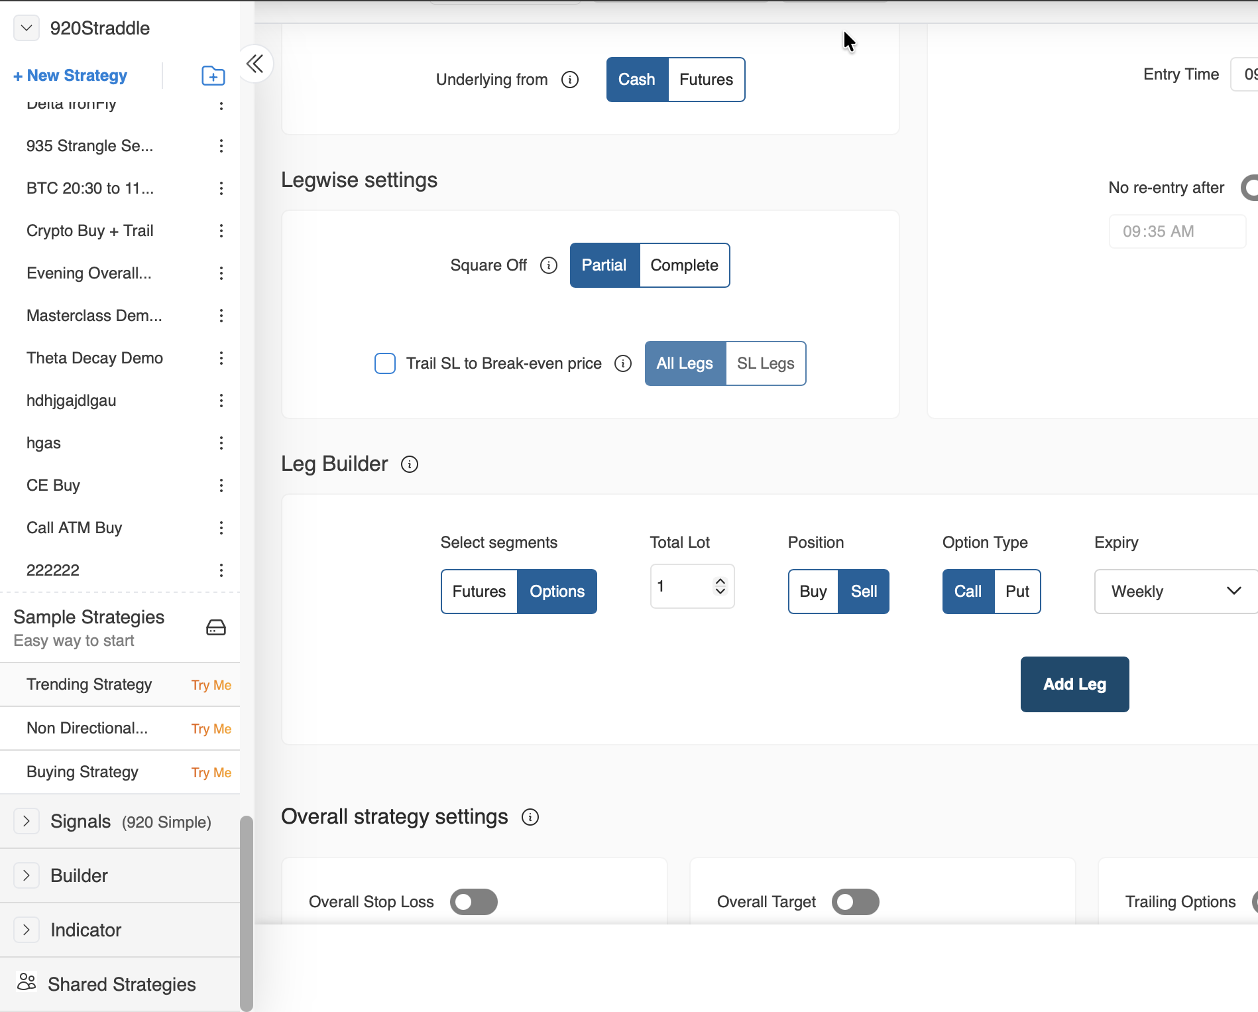Toggle the Overall Stop Loss switch
Screen dimensions: 1258x1012
[x=473, y=902]
